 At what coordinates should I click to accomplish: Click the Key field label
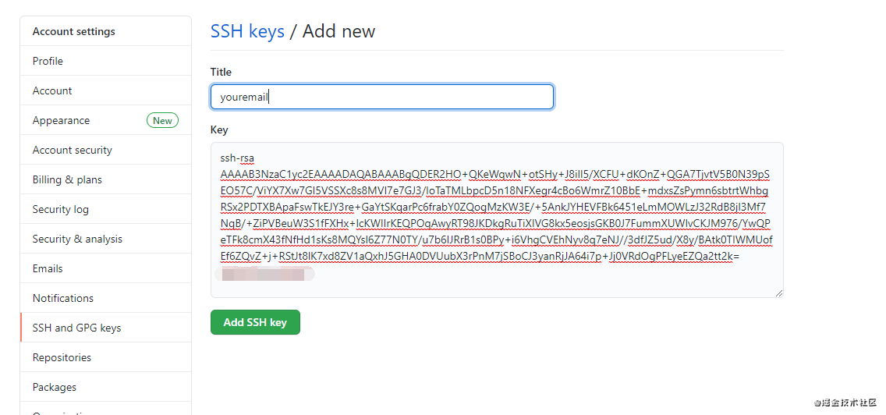tap(218, 129)
